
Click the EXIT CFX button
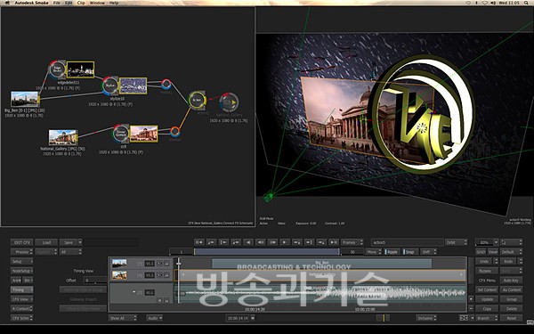click(21, 242)
